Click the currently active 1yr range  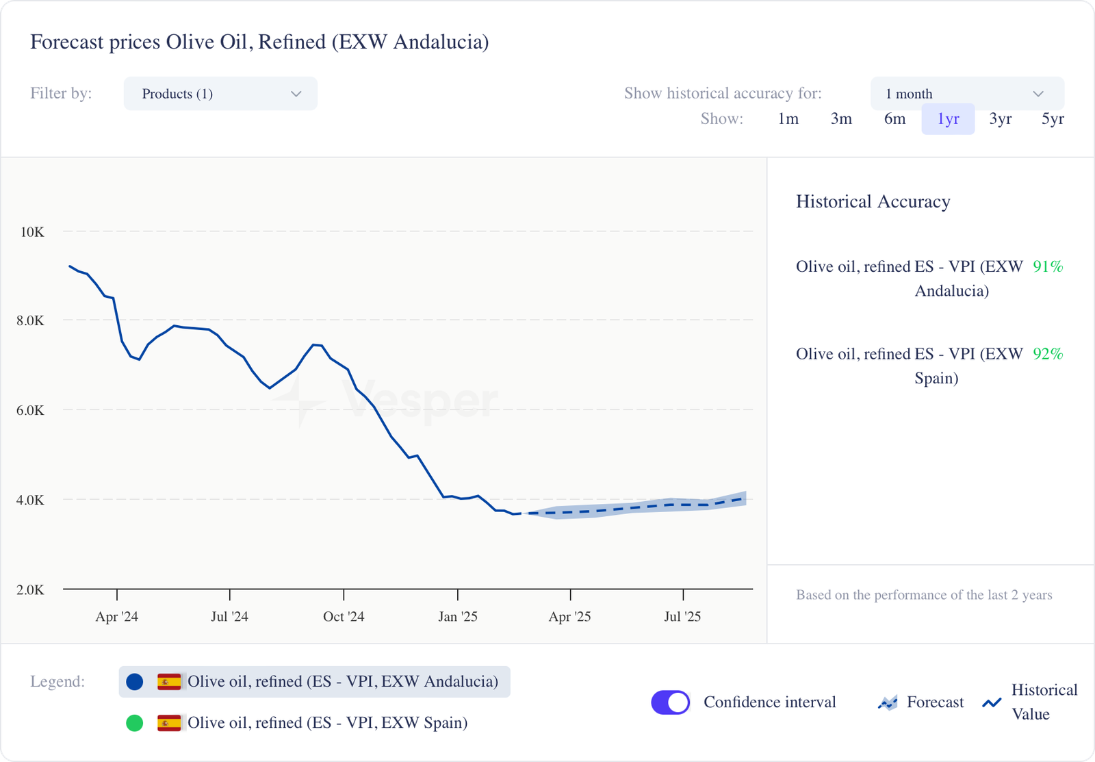coord(948,119)
